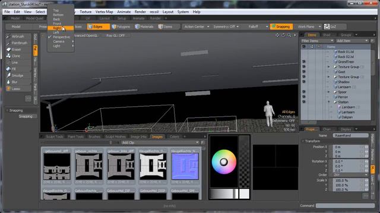Screen dimensions: 380x213
Task: Toggle visibility eye for GrondTrein
Action: pos(303,62)
